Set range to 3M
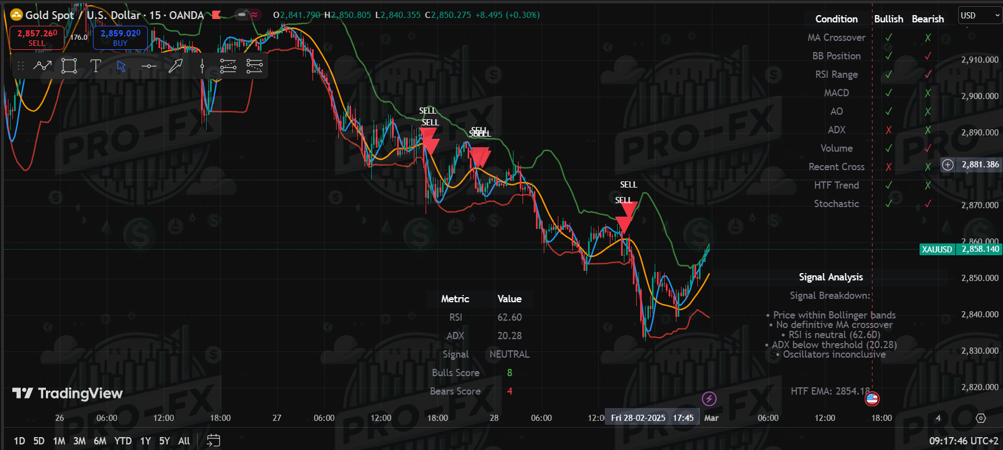Screen dimensions: 1003x450 pos(80,441)
